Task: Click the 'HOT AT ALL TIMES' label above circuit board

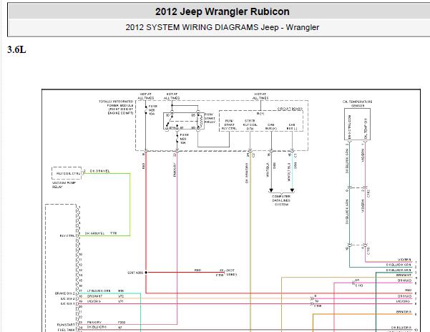Action: [x=260, y=96]
